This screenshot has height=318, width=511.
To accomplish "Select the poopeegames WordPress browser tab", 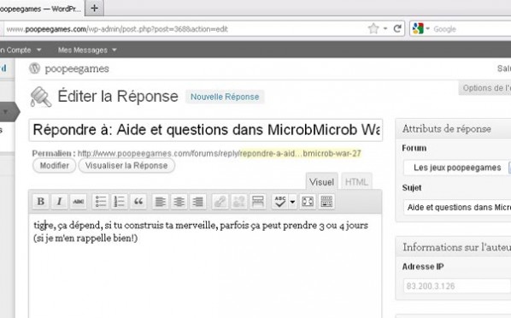I will tap(42, 9).
